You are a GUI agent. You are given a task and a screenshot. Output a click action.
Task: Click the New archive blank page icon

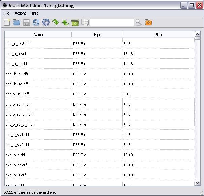[x=7, y=22]
